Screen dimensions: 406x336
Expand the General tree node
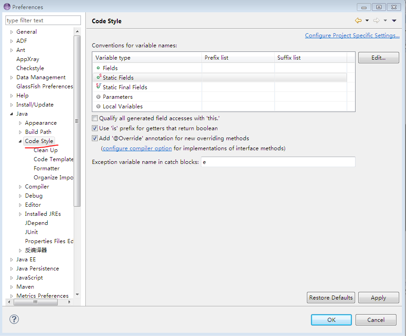11,32
